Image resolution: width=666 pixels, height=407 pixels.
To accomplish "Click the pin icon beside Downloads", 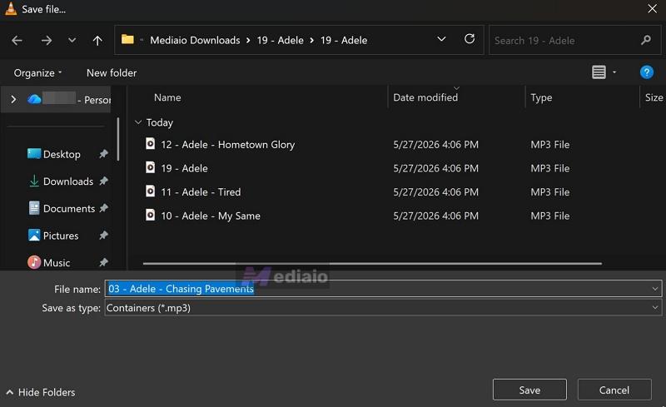I will tap(103, 181).
